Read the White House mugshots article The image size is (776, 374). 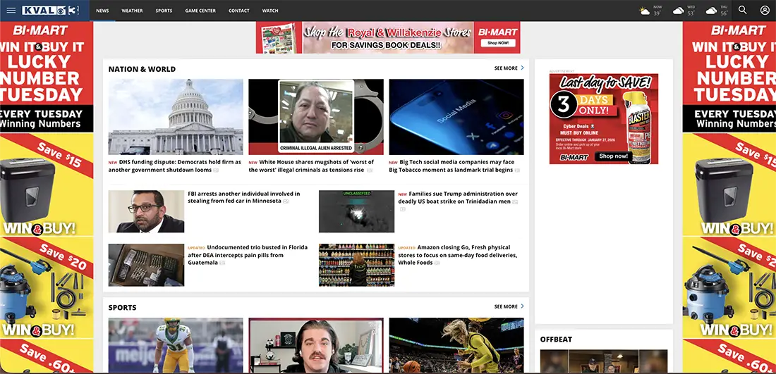[311, 166]
